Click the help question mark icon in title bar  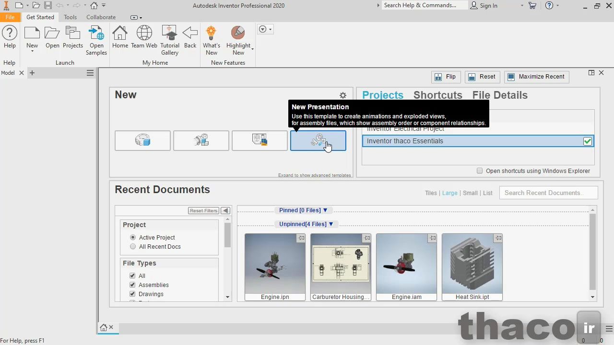[x=549, y=5]
